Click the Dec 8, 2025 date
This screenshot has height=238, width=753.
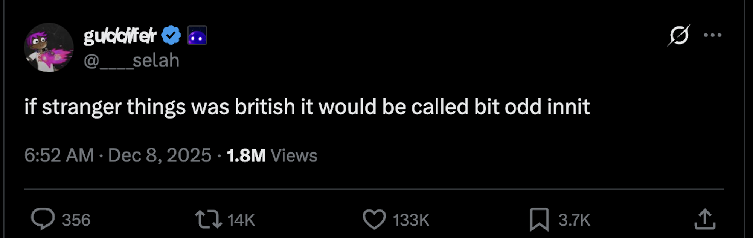(x=160, y=155)
